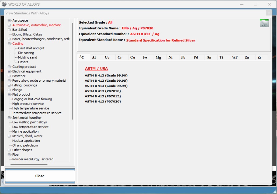
Task: Select Low temperature service item
Action: pyautogui.click(x=30, y=127)
